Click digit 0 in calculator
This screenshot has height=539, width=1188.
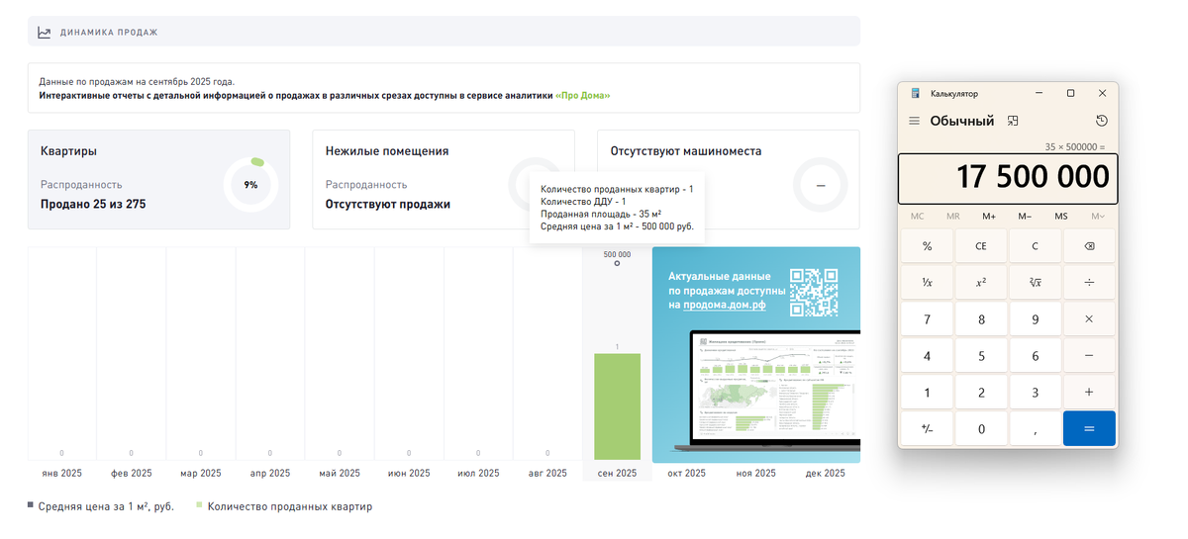point(981,429)
